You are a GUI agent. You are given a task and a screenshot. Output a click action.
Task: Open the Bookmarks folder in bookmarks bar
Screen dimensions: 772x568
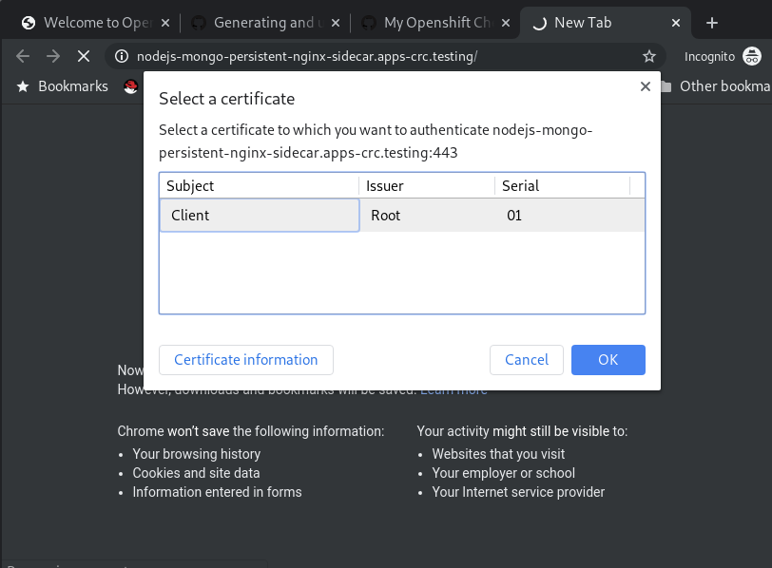point(63,86)
